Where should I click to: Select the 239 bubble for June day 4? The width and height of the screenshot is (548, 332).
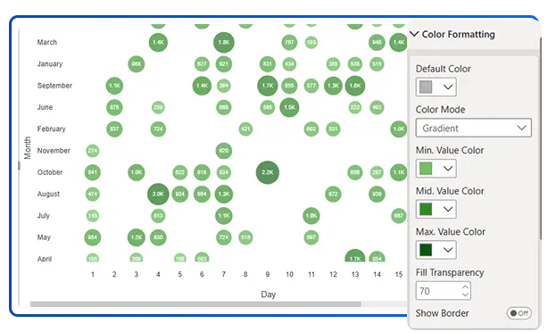point(158,107)
